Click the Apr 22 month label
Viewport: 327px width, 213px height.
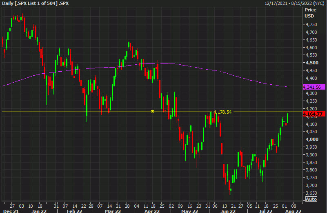pyautogui.click(x=152, y=211)
